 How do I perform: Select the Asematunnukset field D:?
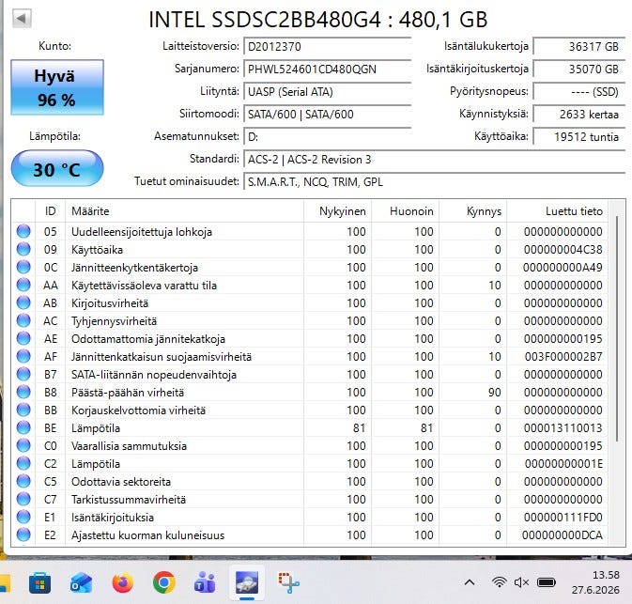pyautogui.click(x=328, y=137)
